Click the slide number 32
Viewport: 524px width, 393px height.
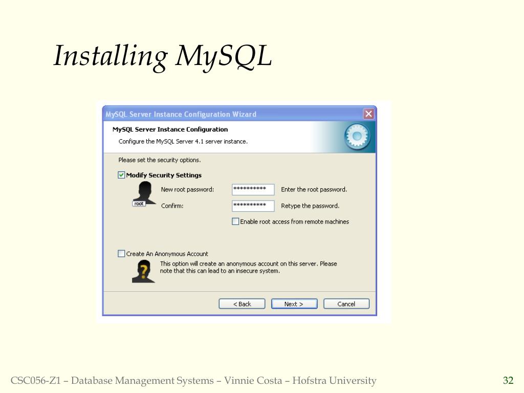click(x=508, y=380)
